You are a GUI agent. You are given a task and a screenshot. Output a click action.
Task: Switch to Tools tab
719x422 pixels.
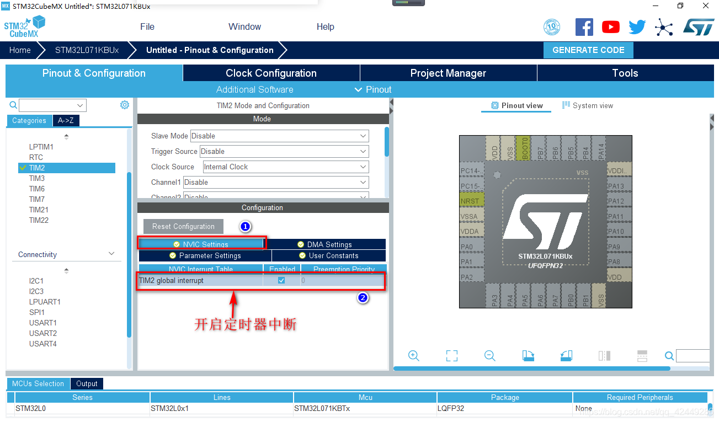[x=625, y=73]
